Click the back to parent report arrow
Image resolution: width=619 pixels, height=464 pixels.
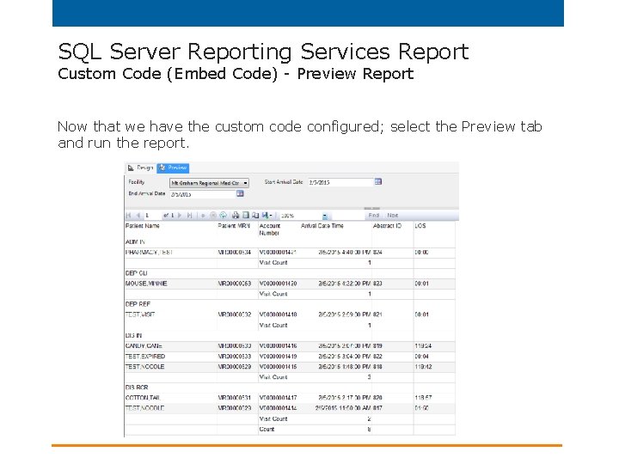(203, 216)
